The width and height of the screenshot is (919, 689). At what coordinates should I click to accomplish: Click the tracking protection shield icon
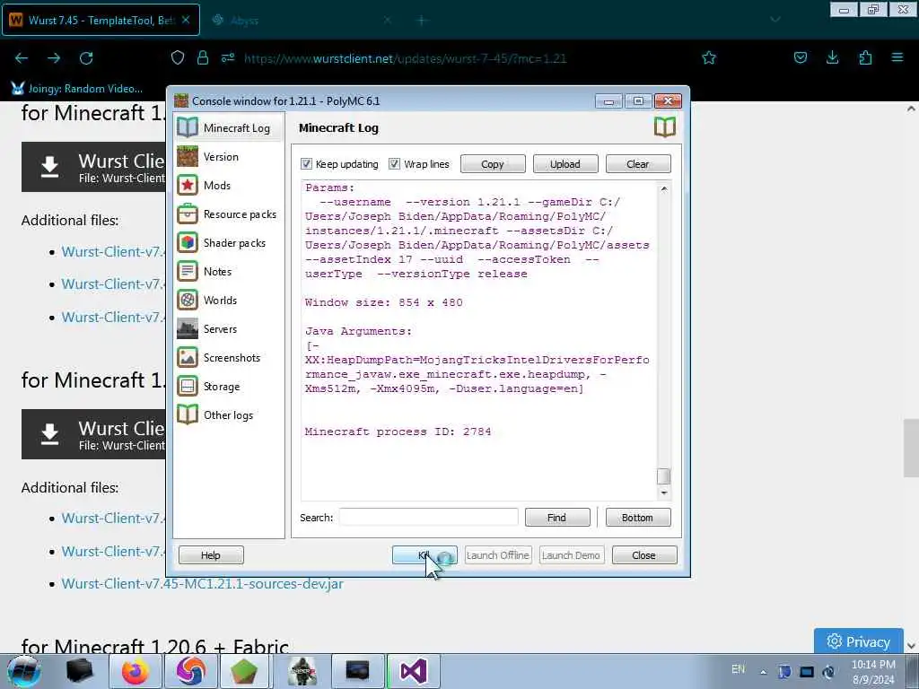pyautogui.click(x=178, y=57)
